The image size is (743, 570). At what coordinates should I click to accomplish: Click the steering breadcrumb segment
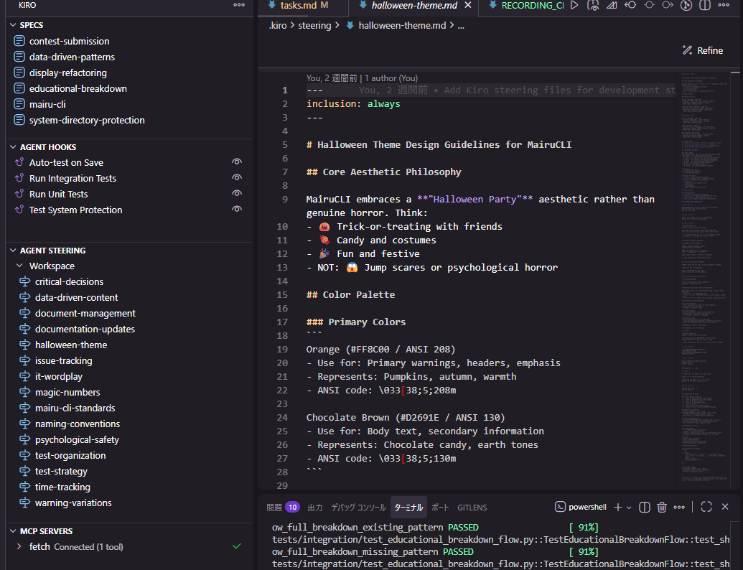[x=314, y=26]
